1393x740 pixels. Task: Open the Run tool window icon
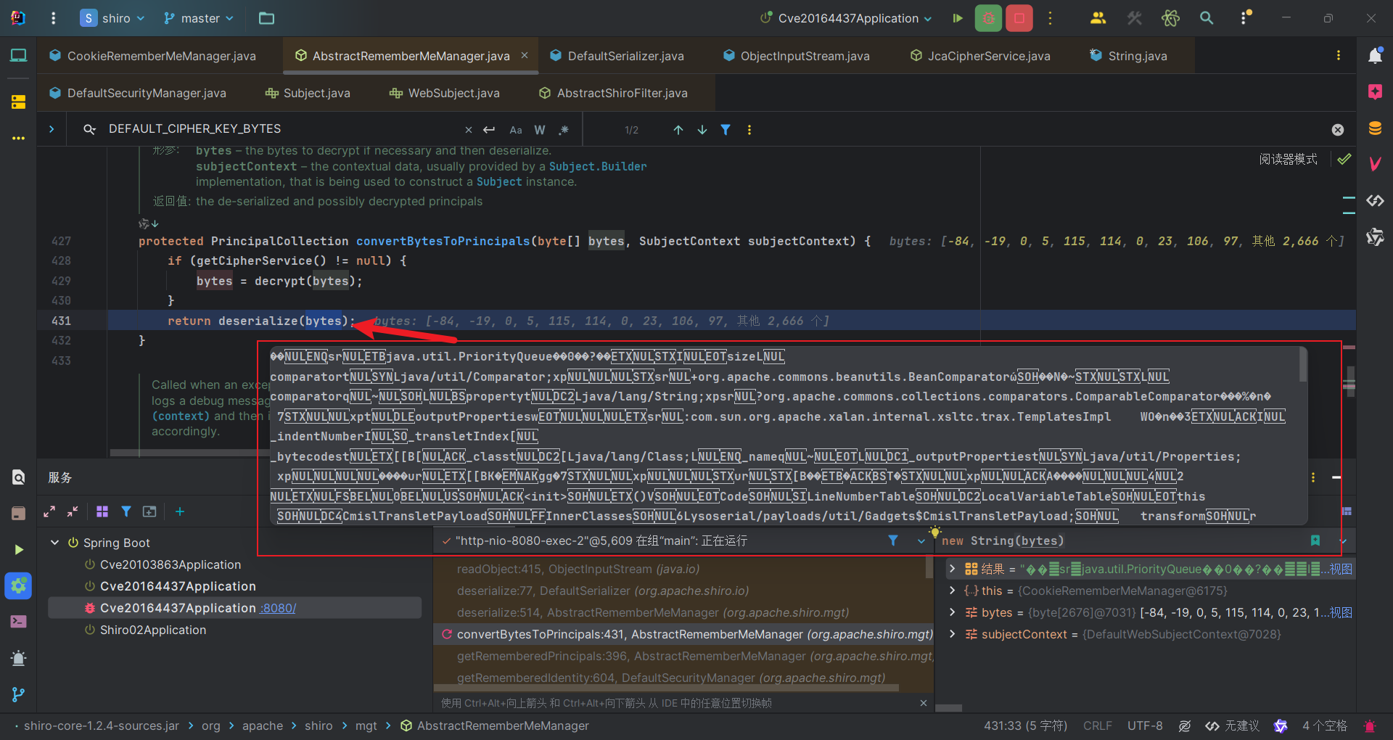click(18, 549)
